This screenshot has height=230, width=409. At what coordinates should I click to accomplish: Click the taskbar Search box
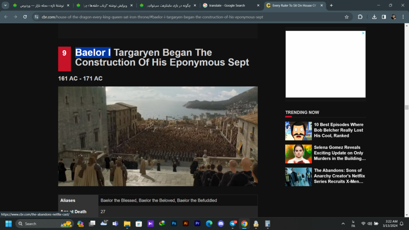tap(45, 224)
